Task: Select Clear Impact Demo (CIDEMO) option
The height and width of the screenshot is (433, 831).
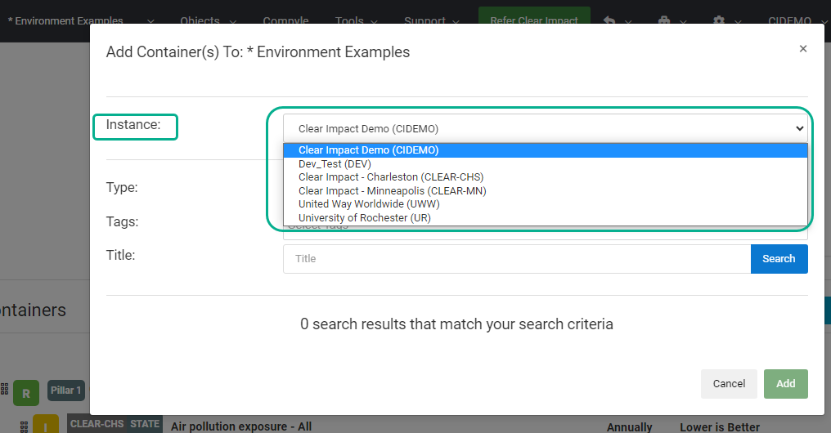Action: point(546,150)
